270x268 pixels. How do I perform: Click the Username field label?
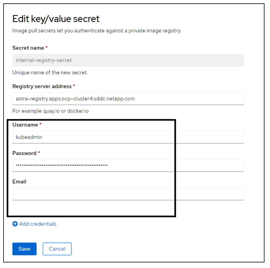click(25, 125)
